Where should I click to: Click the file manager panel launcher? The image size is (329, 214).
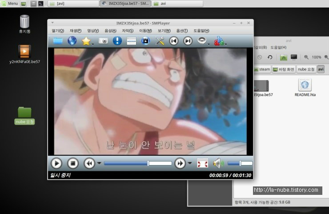coord(33,4)
